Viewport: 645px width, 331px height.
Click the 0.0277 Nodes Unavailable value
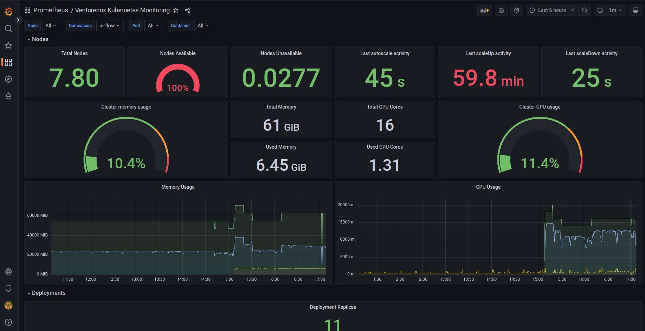pos(281,78)
